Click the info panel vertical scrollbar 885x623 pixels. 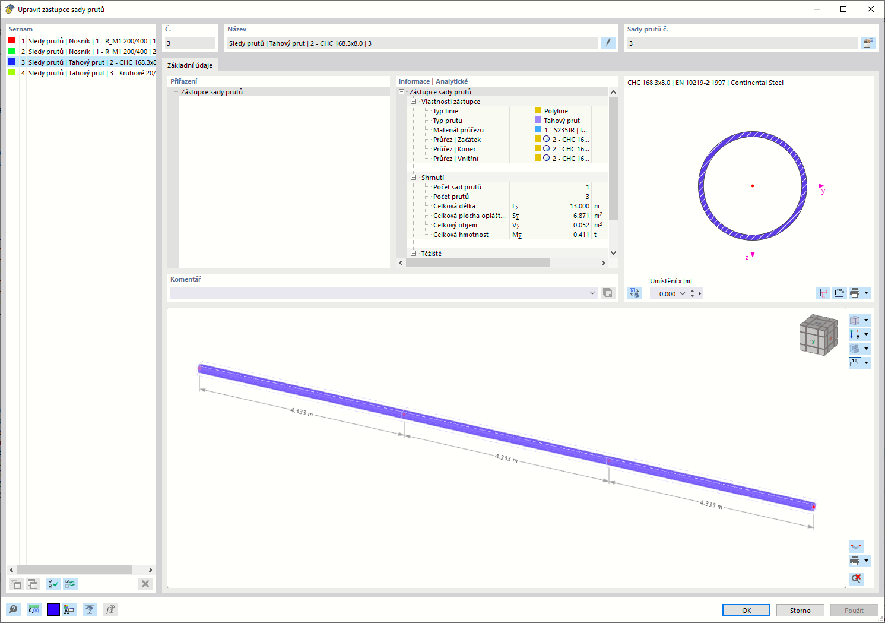tap(613, 159)
